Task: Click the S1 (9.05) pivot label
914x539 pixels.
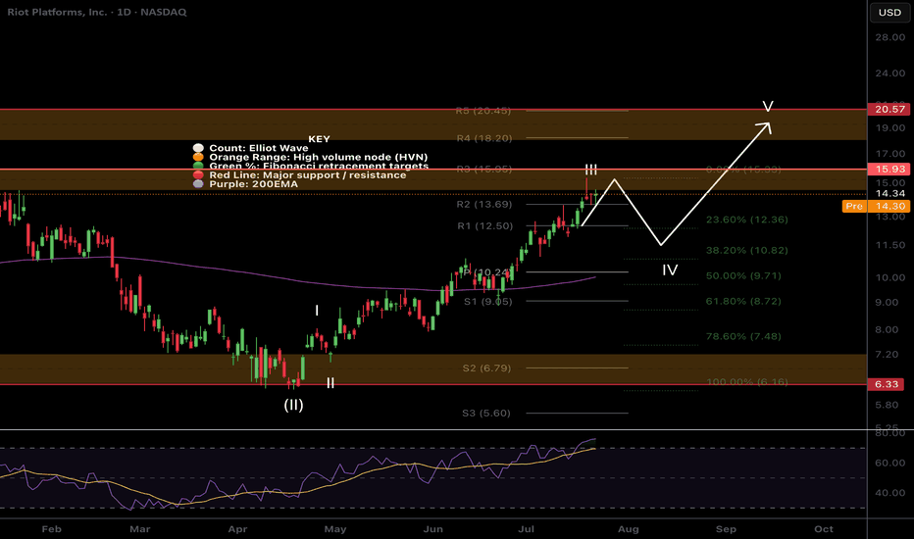Action: [x=488, y=301]
